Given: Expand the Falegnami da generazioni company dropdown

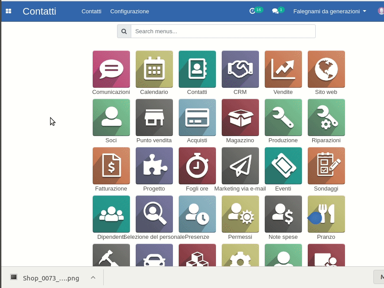Looking at the screenshot, I should click(329, 12).
